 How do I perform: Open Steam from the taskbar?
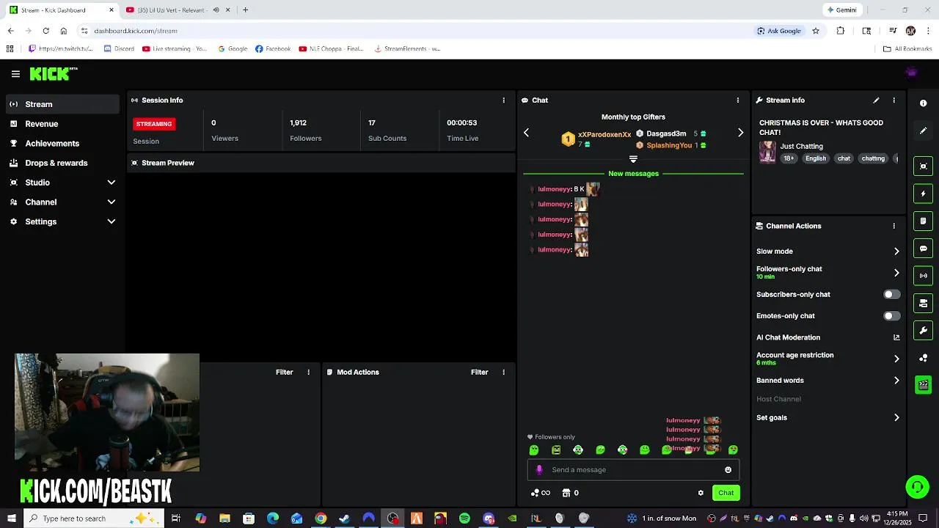coord(344,518)
